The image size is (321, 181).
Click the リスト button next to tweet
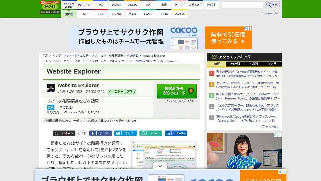click(x=82, y=133)
